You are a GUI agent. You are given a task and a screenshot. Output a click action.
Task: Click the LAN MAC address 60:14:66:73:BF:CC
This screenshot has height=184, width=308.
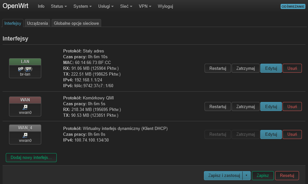coord(93,63)
